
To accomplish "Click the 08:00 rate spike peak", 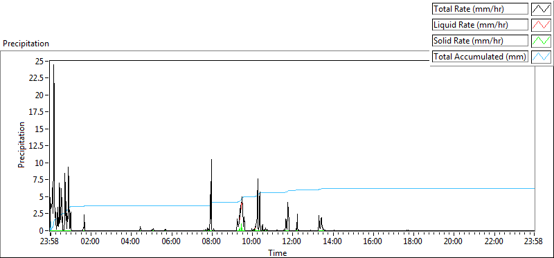I will pyautogui.click(x=211, y=160).
